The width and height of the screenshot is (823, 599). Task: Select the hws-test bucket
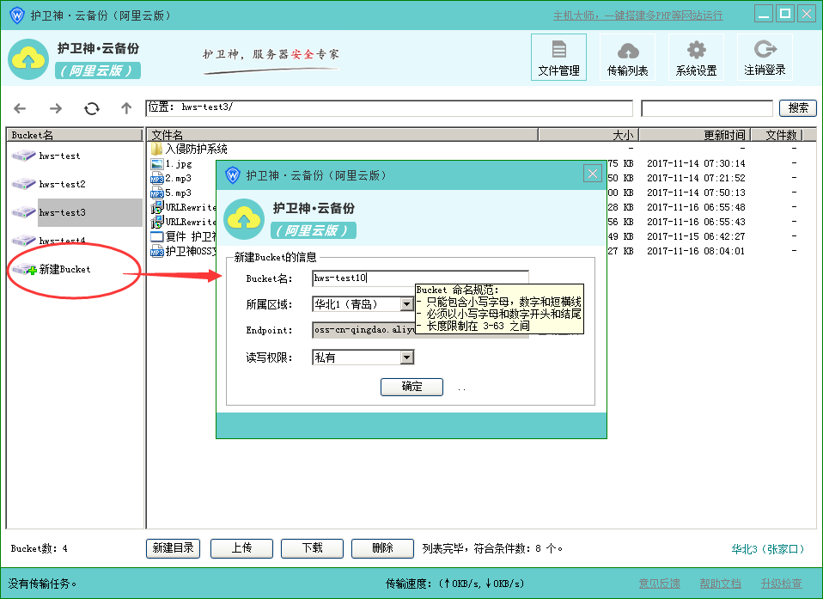(59, 156)
